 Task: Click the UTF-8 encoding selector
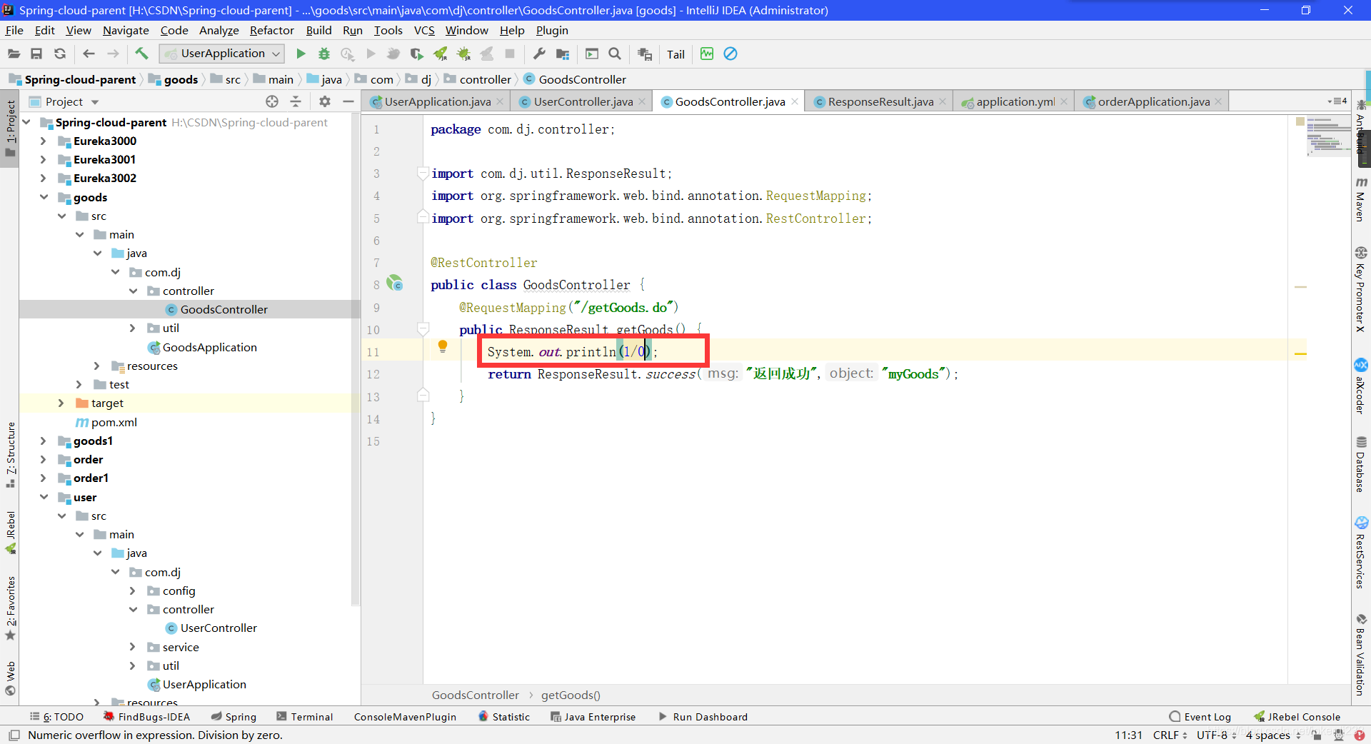coord(1216,735)
